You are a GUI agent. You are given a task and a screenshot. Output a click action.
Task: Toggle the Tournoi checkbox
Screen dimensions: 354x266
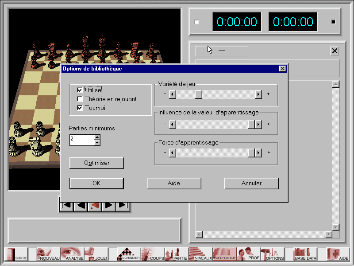coord(80,108)
